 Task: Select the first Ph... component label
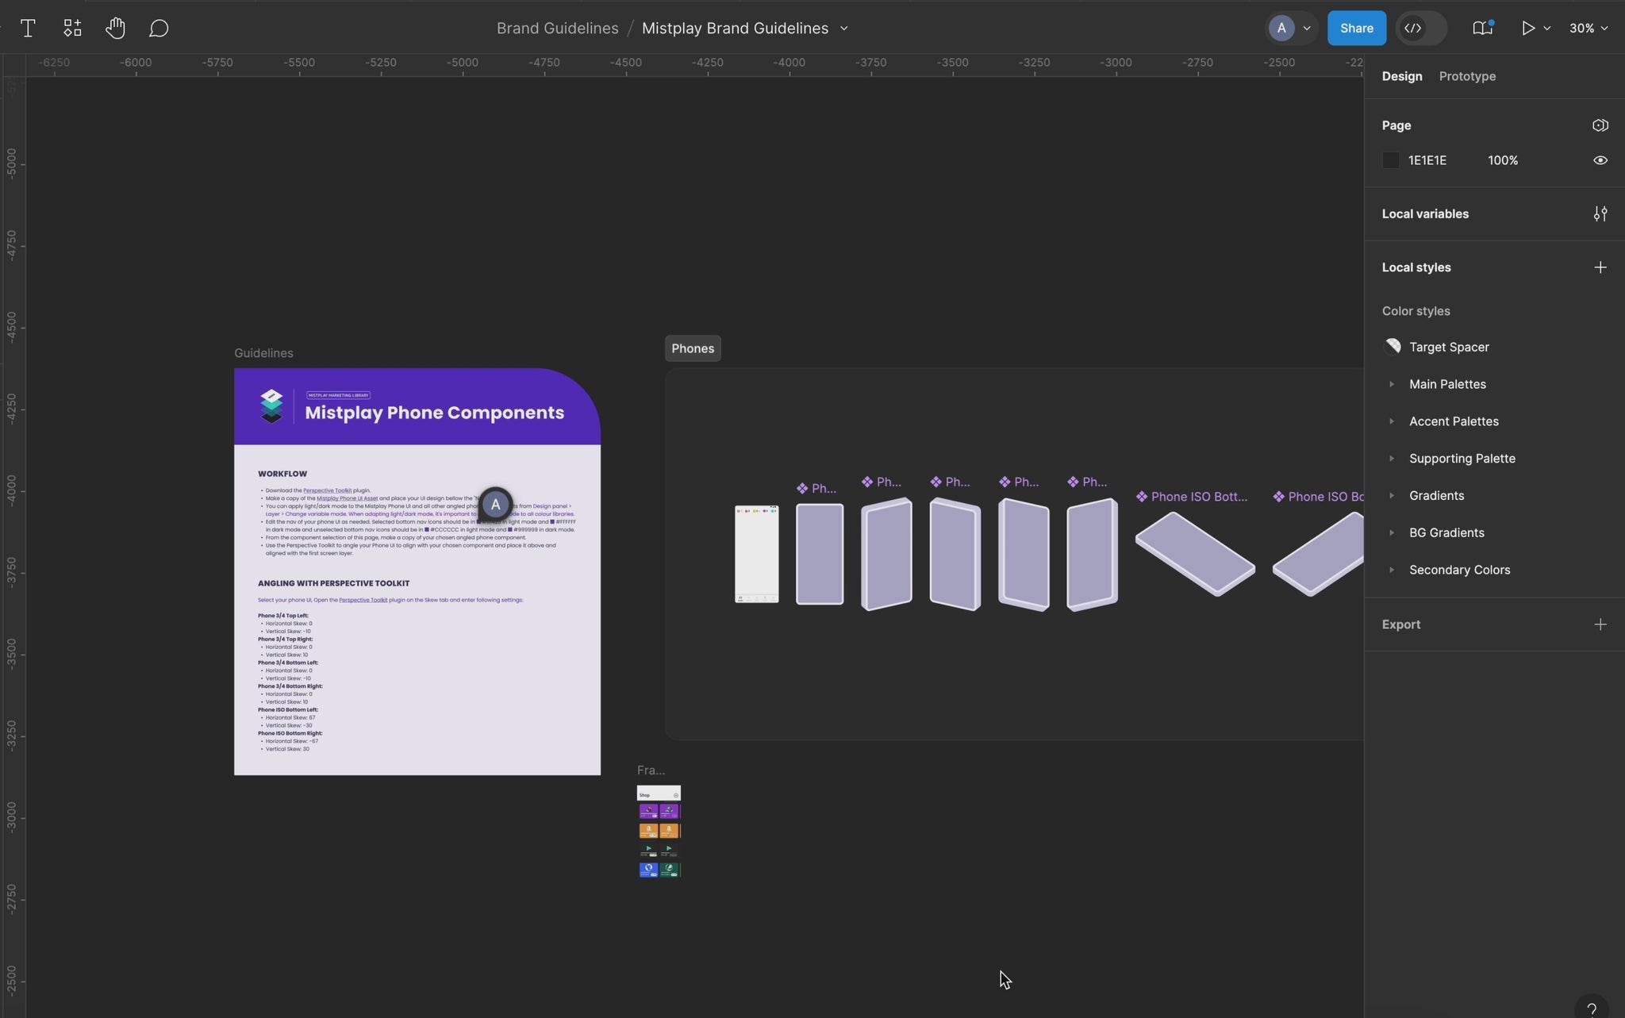(x=816, y=489)
